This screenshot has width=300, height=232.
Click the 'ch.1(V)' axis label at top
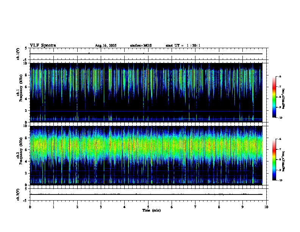pyautogui.click(x=18, y=54)
